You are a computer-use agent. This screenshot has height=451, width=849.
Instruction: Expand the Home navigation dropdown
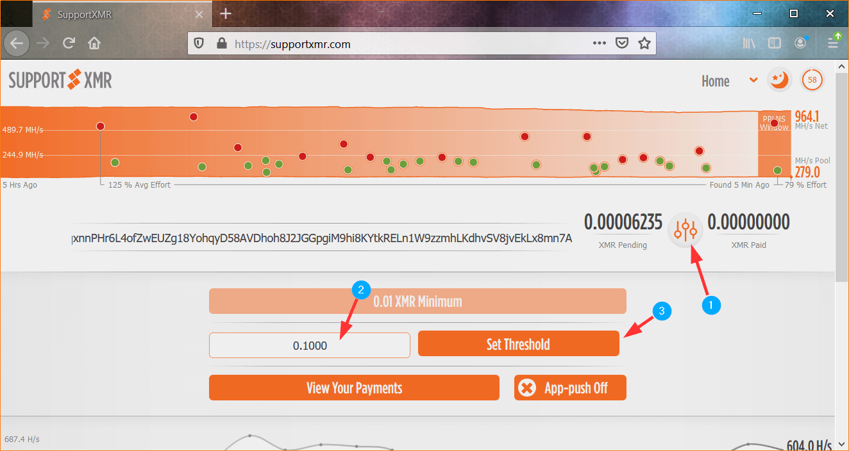tap(753, 81)
